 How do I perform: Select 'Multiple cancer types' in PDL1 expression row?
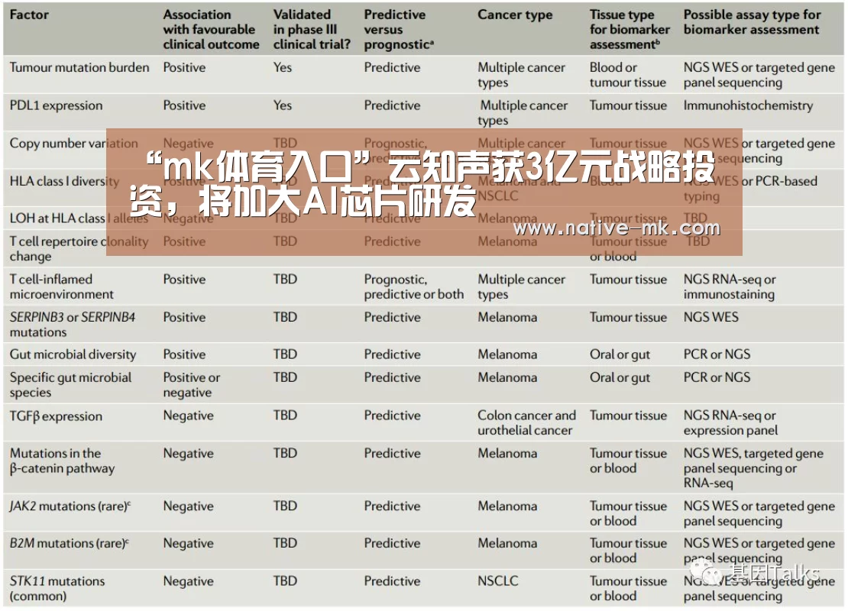(x=523, y=113)
